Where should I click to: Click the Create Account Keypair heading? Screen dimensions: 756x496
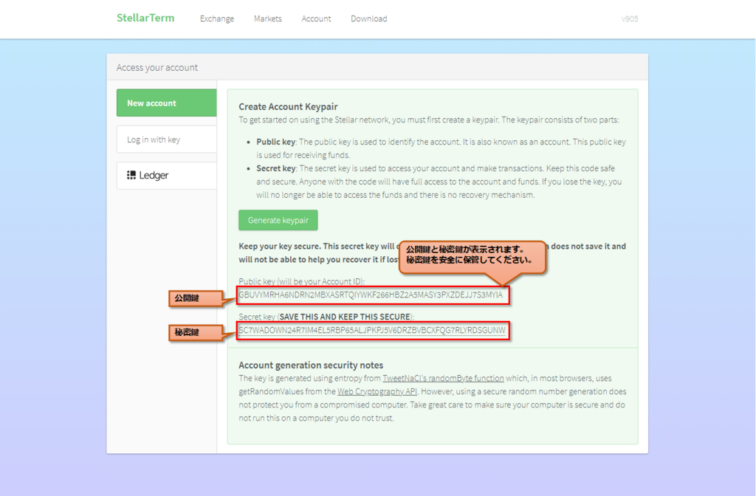point(288,106)
